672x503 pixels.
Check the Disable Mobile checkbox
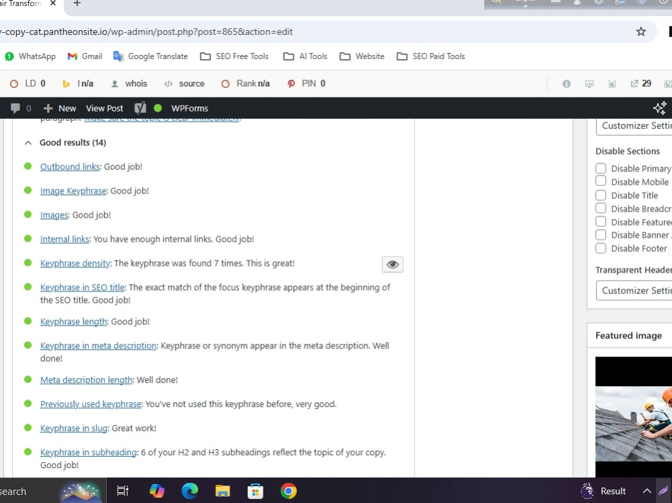pos(601,181)
